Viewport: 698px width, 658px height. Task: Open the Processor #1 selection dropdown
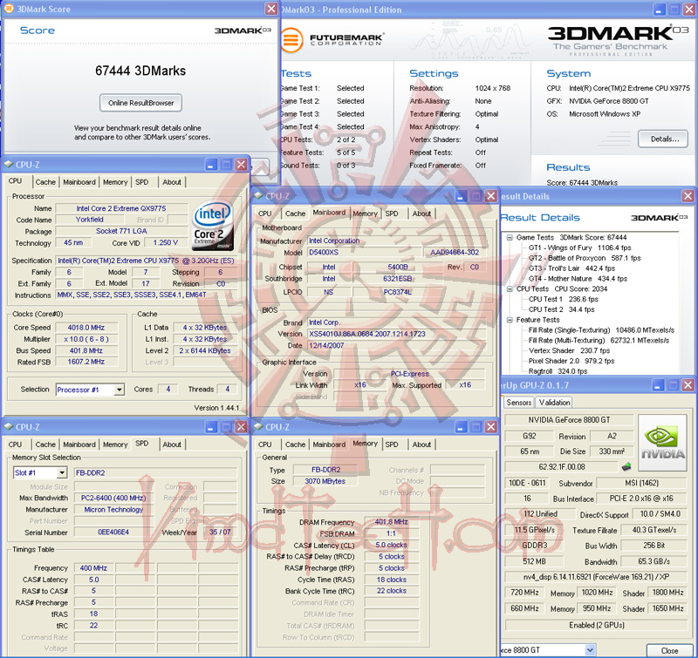(119, 390)
